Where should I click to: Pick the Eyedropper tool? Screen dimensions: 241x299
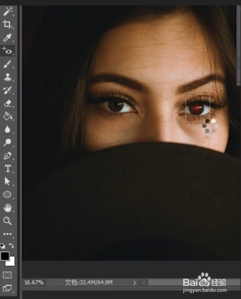click(7, 37)
